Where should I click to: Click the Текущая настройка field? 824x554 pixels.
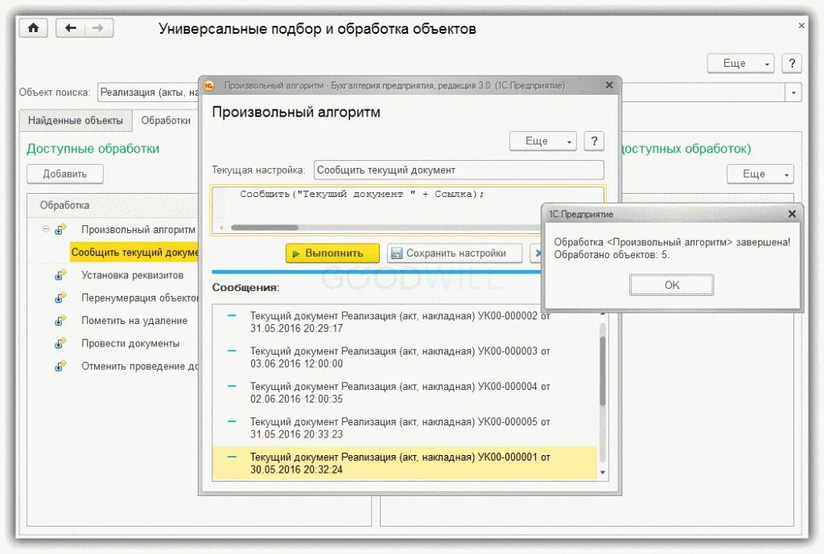[x=459, y=170]
